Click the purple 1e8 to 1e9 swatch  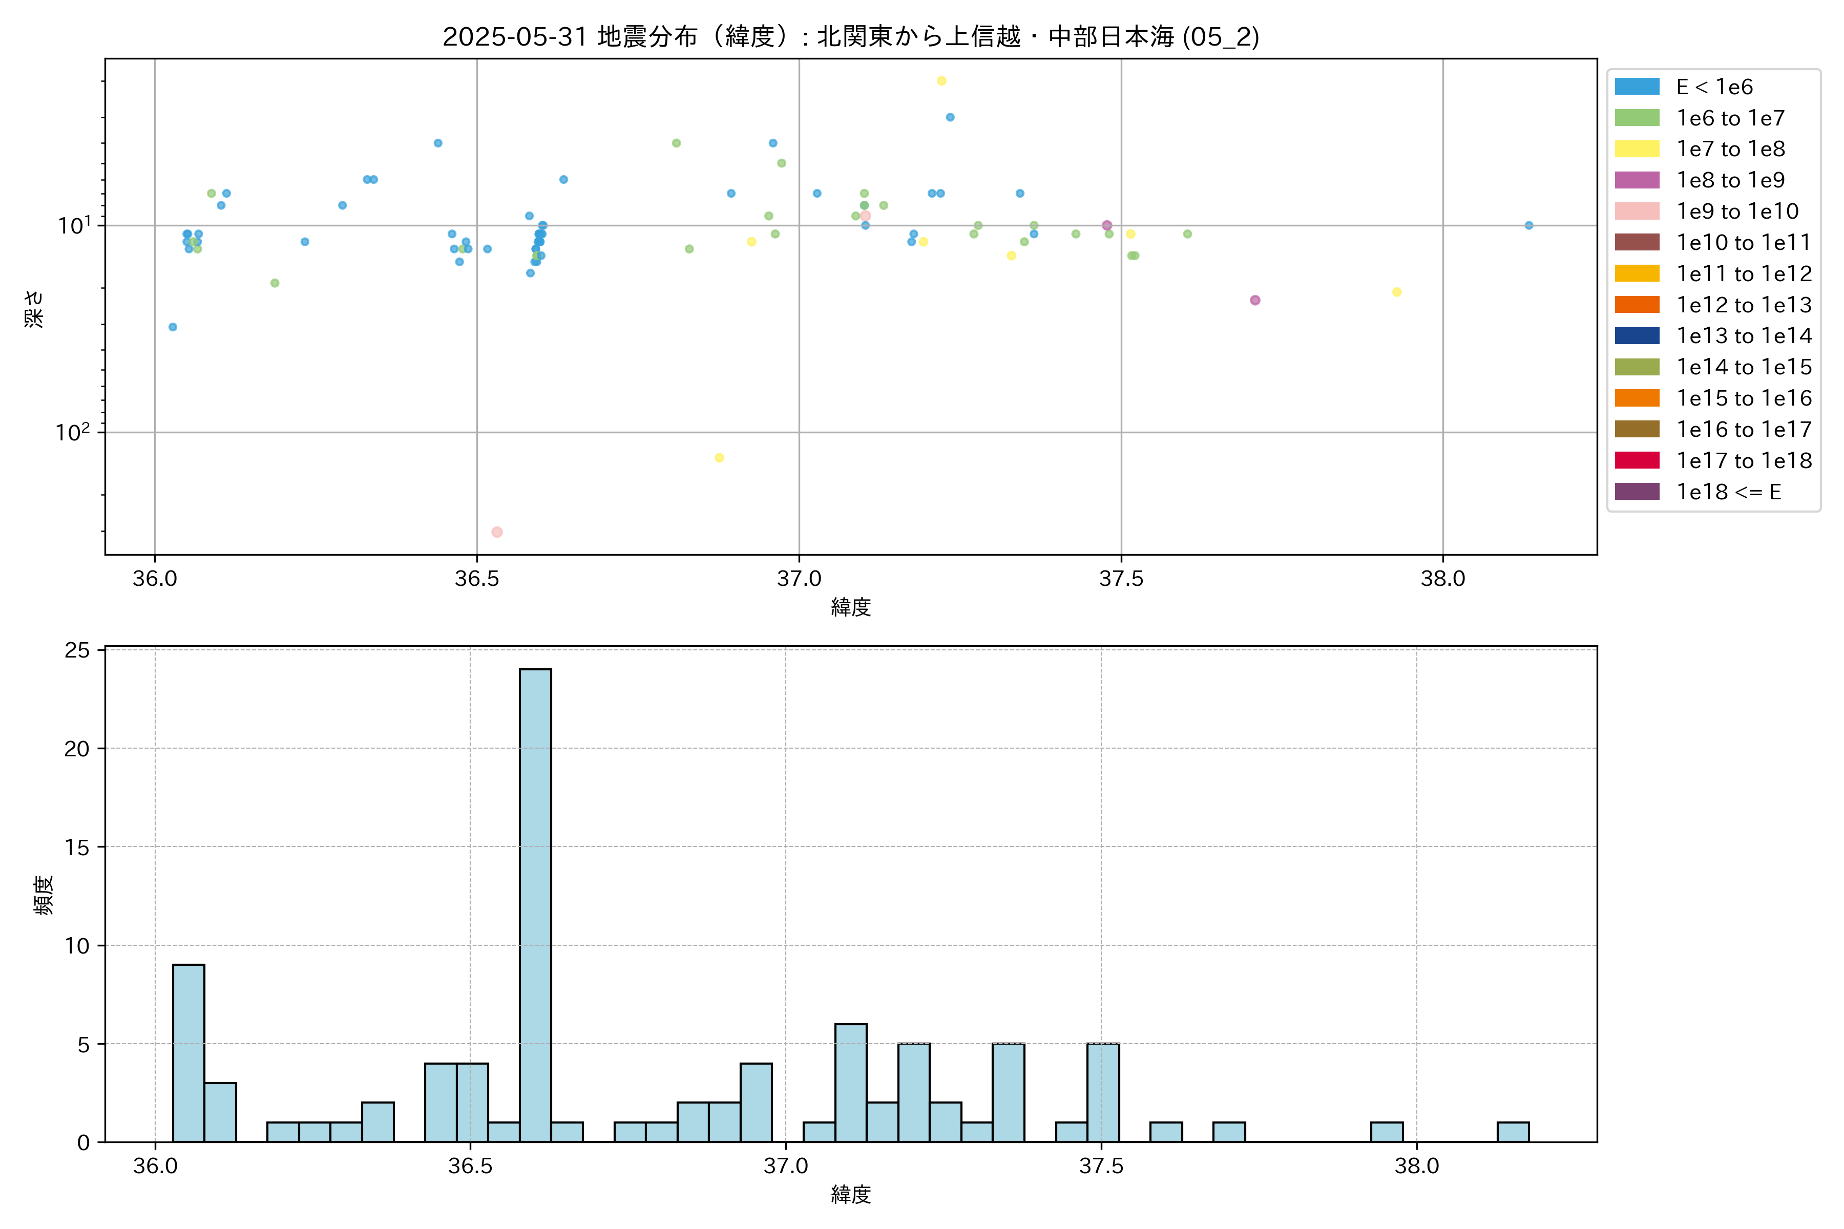1636,180
